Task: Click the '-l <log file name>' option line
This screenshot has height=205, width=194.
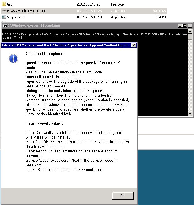Action: click(69, 96)
